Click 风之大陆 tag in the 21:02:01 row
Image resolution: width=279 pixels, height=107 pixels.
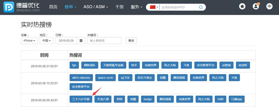pyautogui.click(x=170, y=65)
